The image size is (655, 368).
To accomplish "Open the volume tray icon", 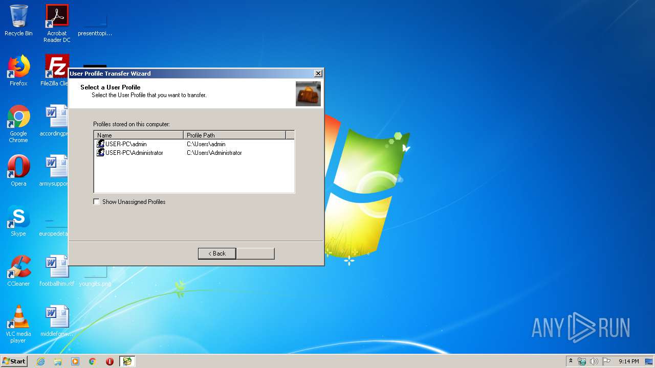I will tap(594, 361).
